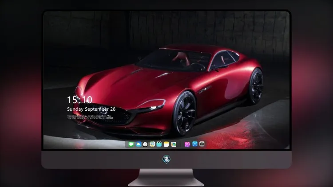Click the Sunday September 28 date text
333x187 pixels.
(x=91, y=109)
